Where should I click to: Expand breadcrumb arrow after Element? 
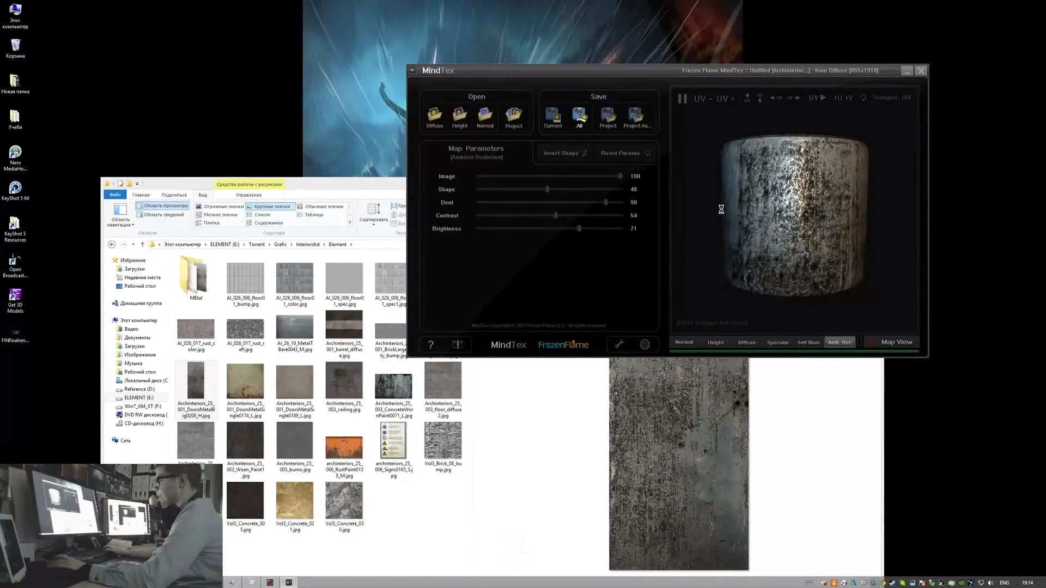pos(351,245)
